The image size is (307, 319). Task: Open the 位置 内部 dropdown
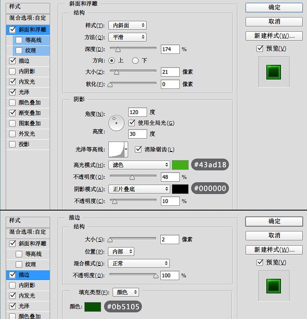(x=121, y=252)
